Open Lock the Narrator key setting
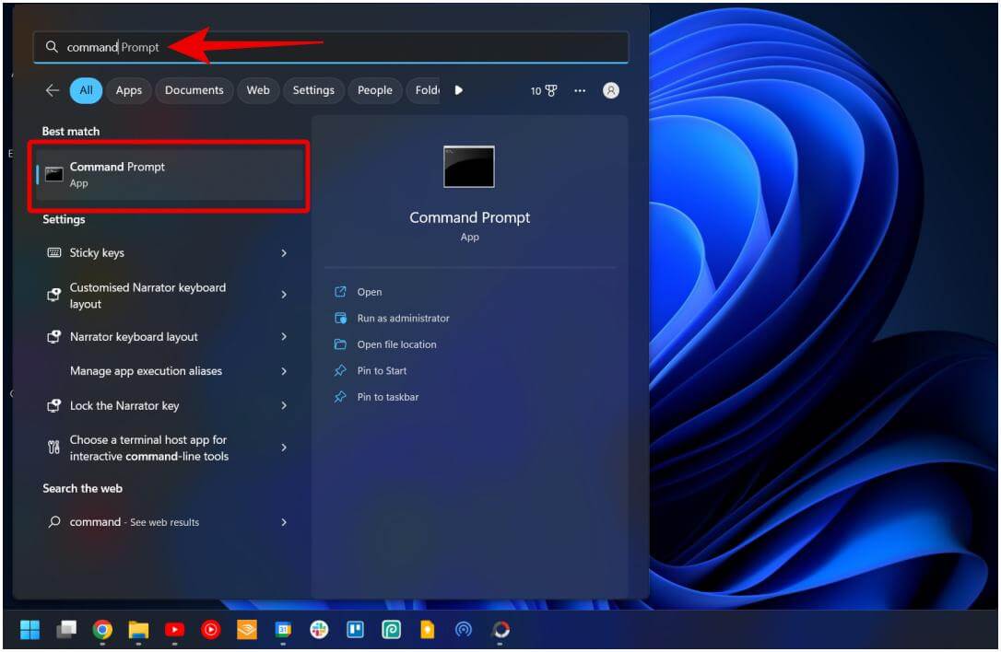 [x=170, y=406]
